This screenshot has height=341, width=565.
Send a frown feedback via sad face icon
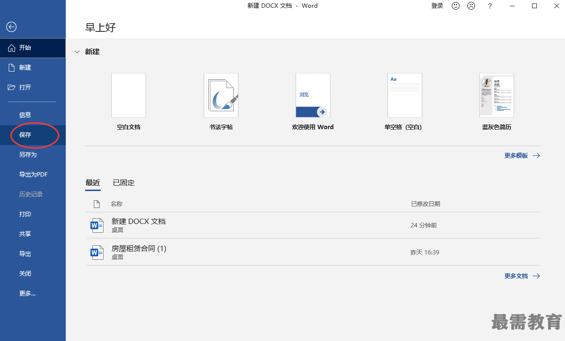(x=471, y=6)
